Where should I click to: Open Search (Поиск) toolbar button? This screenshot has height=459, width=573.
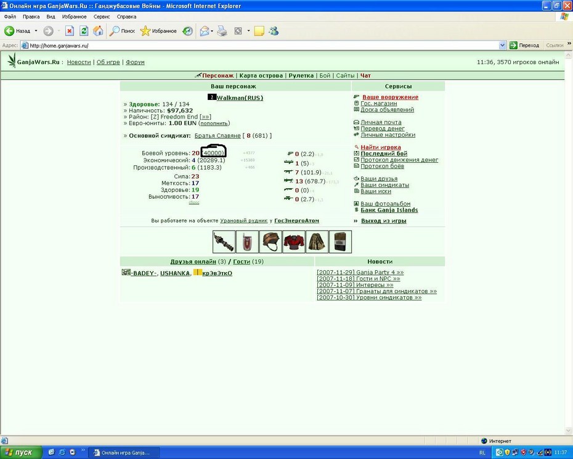pyautogui.click(x=123, y=31)
